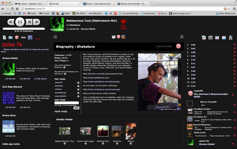Switch to Rompr Free Audio & Video tab

pos(99,4)
